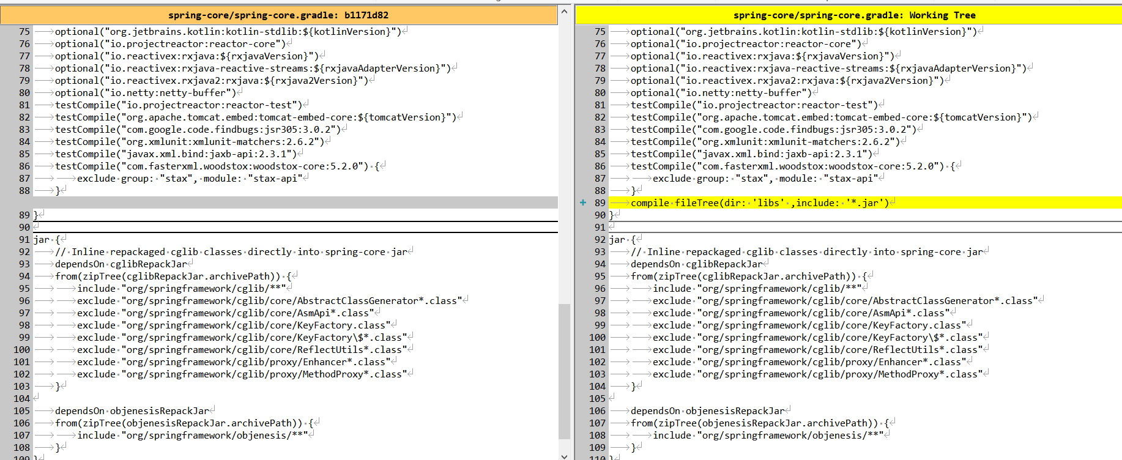
Task: Click left line 100 exclude ReflectUtils class
Action: pyautogui.click(x=242, y=350)
